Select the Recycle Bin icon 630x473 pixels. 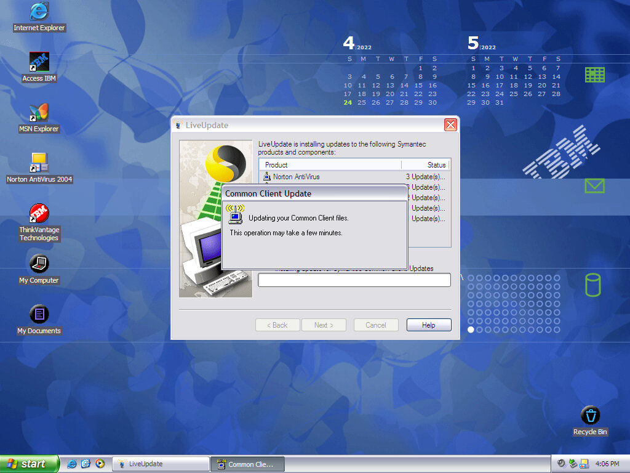click(x=589, y=416)
